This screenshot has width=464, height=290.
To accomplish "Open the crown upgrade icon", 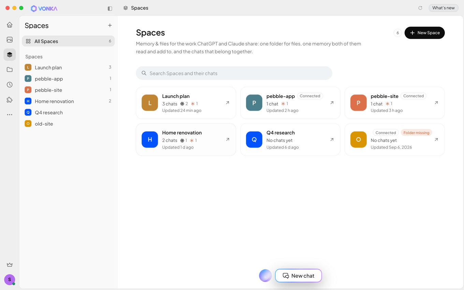I will coord(10,265).
